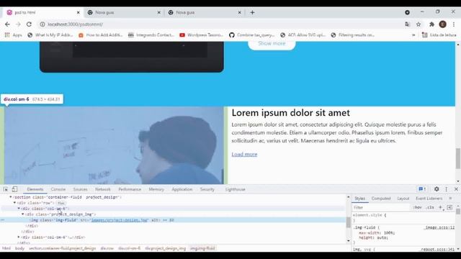
Task: Toggle the :hov element state panel
Action: pos(417,207)
